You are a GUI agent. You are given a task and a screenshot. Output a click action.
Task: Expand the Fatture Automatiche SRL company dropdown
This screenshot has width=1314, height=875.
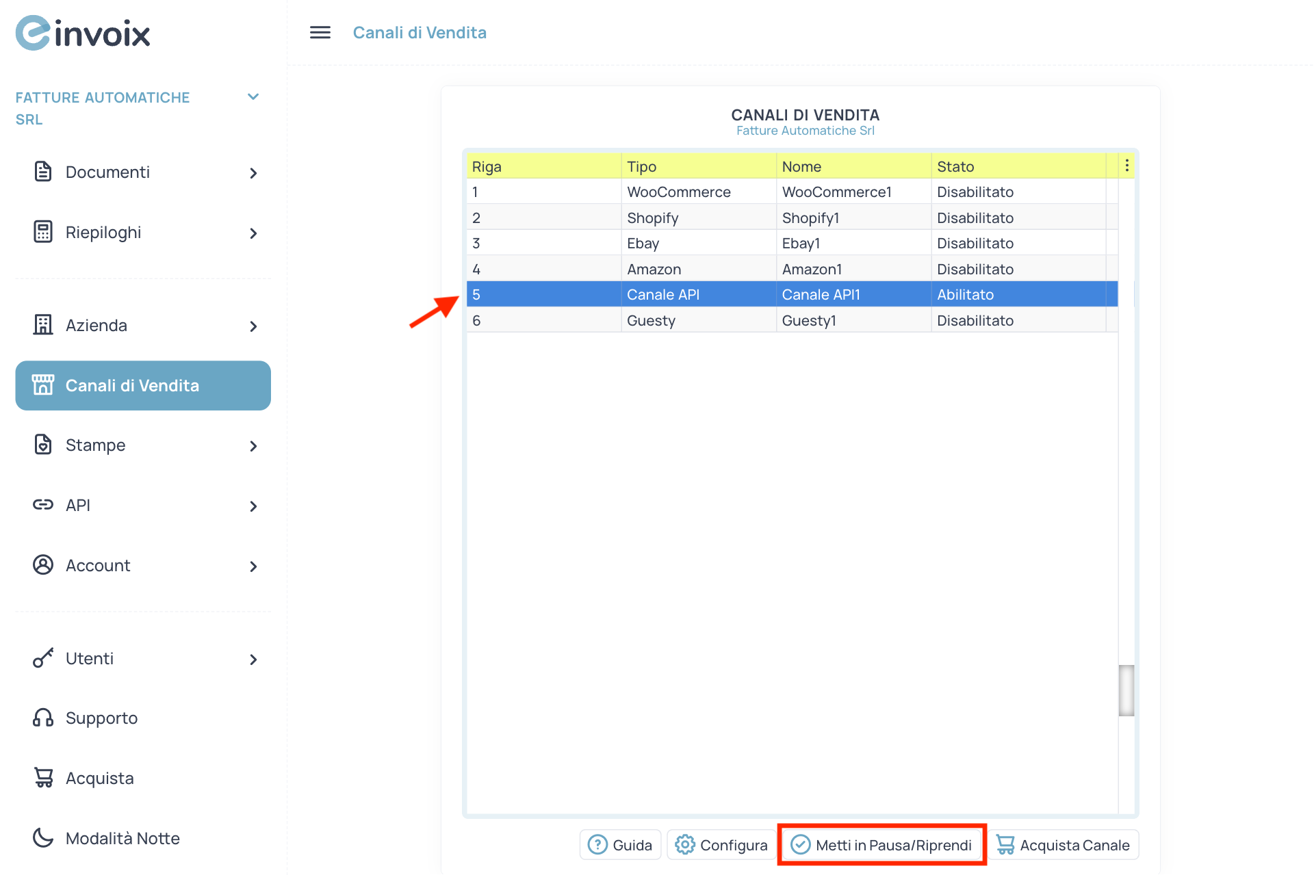[x=253, y=97]
